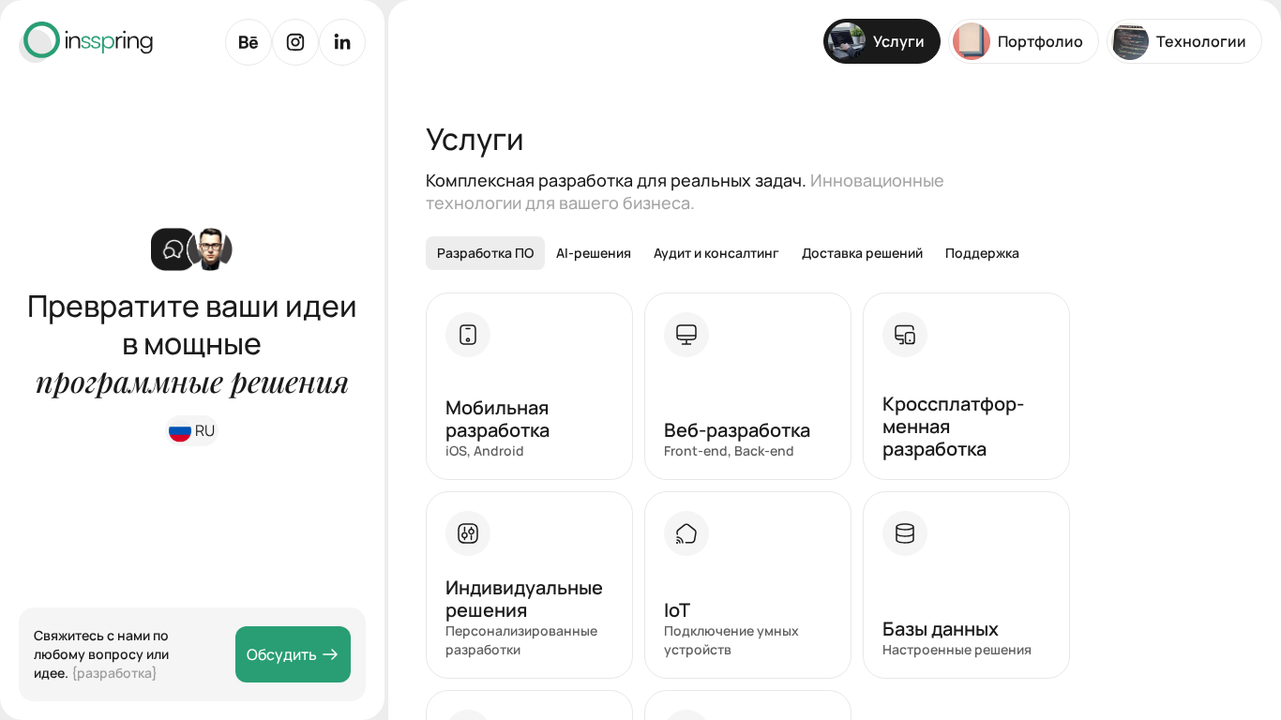Click the Front-end, Back-end subtitle text
This screenshot has width=1281, height=720.
[729, 451]
